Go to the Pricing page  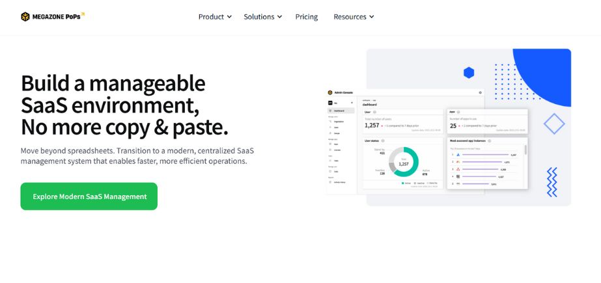point(306,17)
